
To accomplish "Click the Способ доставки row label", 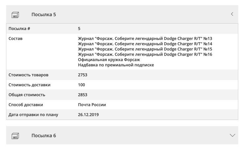I will [x=26, y=105].
